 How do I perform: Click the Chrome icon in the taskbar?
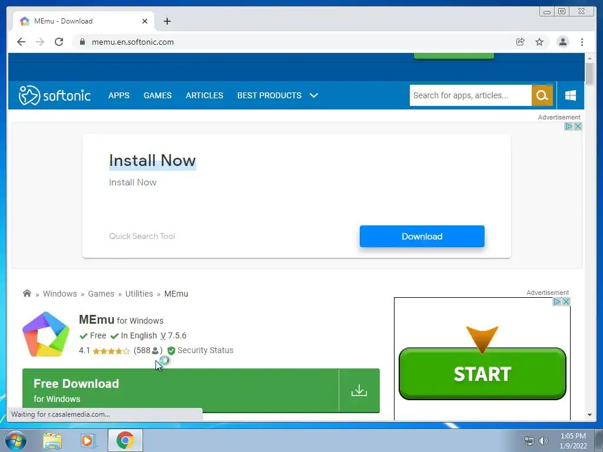click(125, 440)
